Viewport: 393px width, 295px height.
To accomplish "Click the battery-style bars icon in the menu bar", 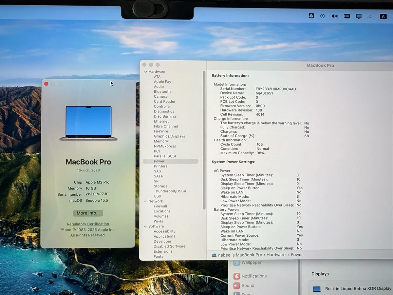I will click(347, 16).
